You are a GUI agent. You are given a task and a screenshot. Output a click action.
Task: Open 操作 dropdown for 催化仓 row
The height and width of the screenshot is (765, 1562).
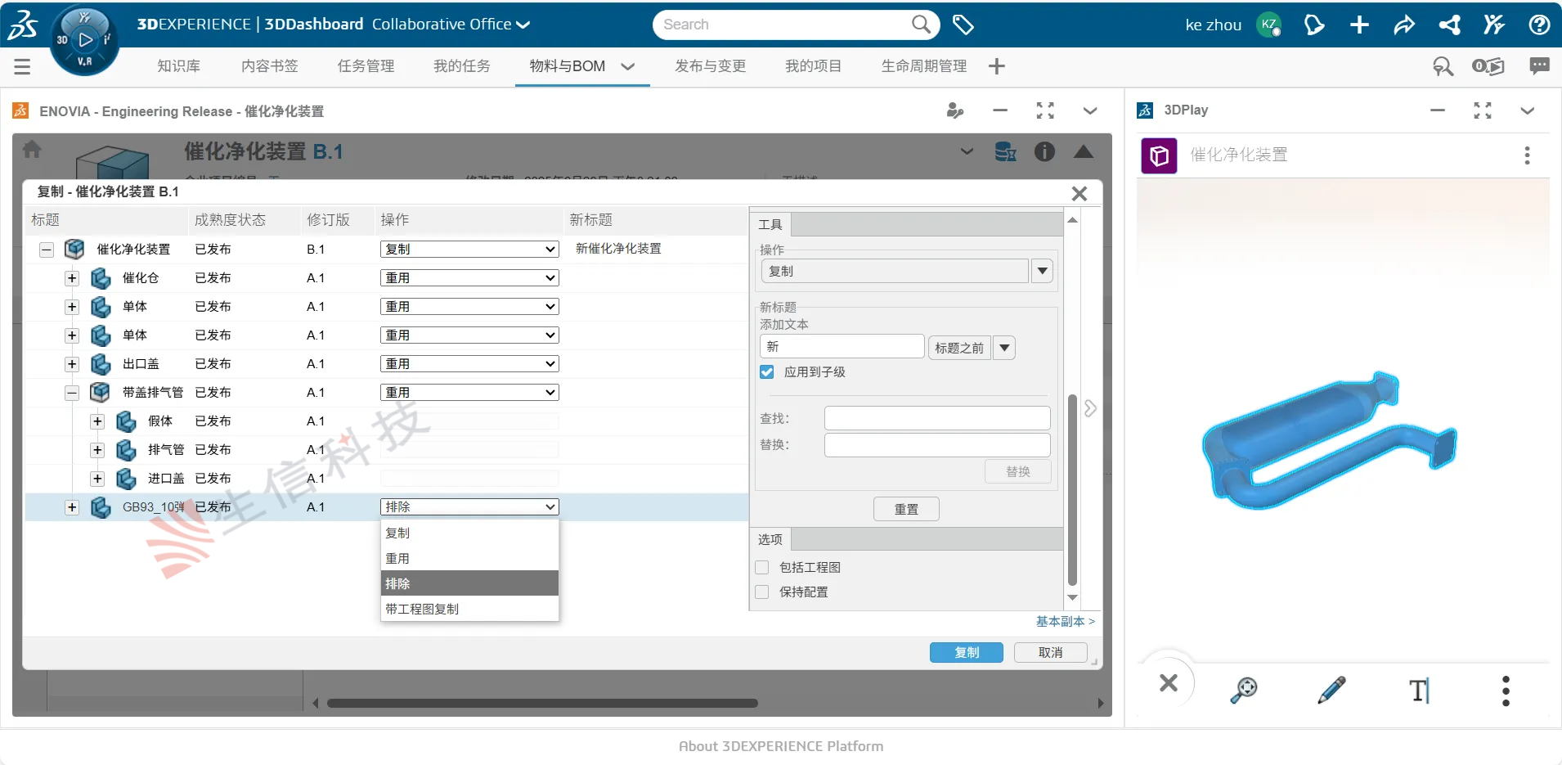point(469,278)
